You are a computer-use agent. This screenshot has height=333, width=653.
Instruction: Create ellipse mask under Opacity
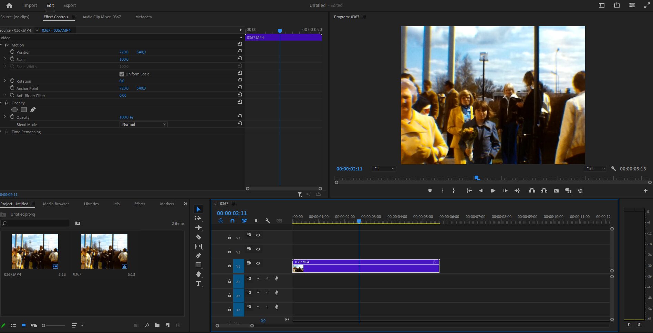click(x=14, y=110)
